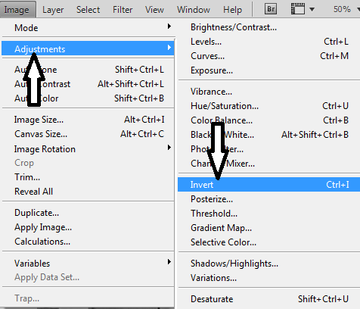Viewport: 360px width, 309px height.
Task: Choose Apply Image... entry
Action: (88, 227)
